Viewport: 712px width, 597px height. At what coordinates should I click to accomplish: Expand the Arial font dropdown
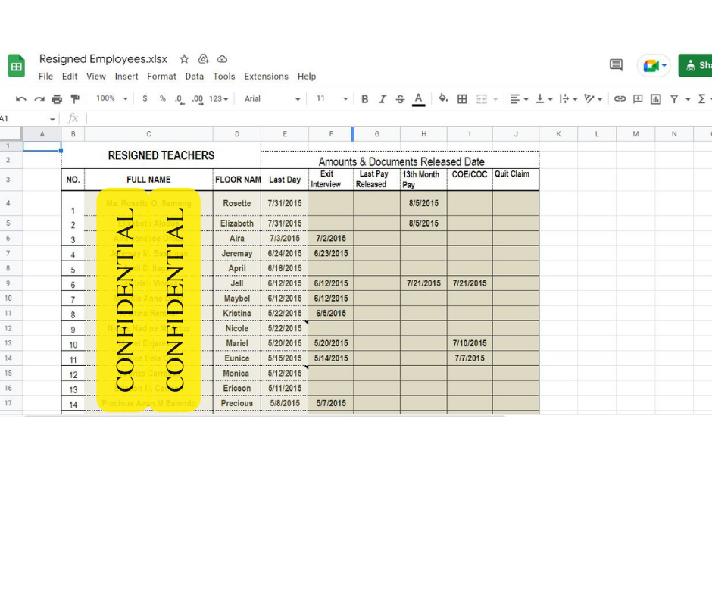pos(272,98)
